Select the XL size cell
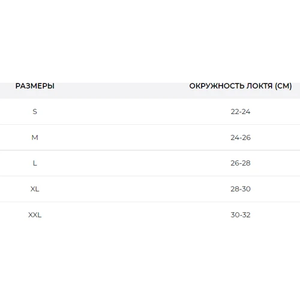Screen dimensions: 300x300 tap(35, 189)
